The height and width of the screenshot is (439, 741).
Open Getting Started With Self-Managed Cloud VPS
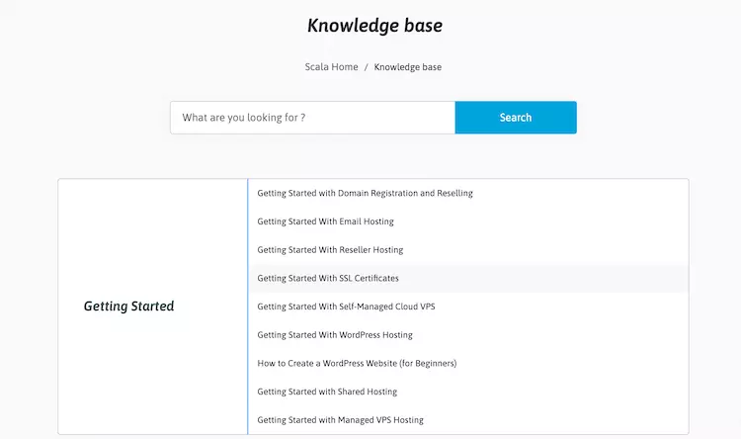(x=346, y=307)
